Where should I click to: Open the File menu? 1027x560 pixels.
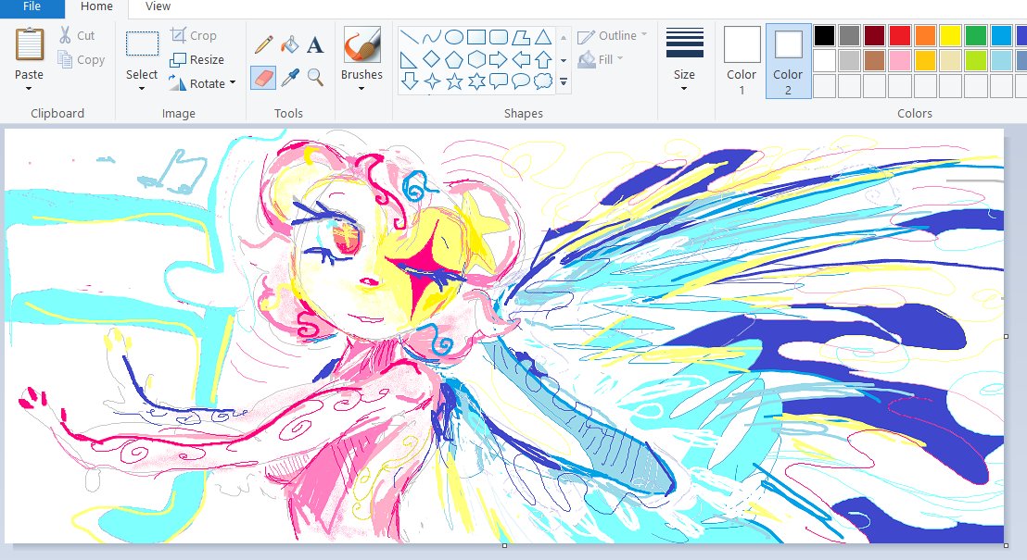(32, 7)
